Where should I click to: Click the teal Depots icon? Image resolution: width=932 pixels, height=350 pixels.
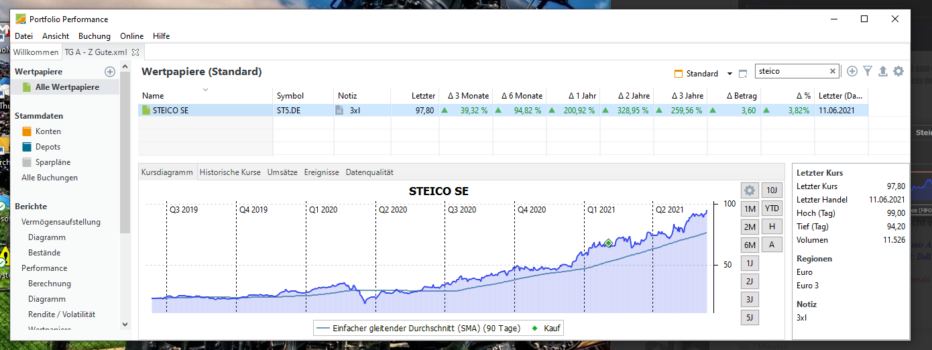[27, 147]
